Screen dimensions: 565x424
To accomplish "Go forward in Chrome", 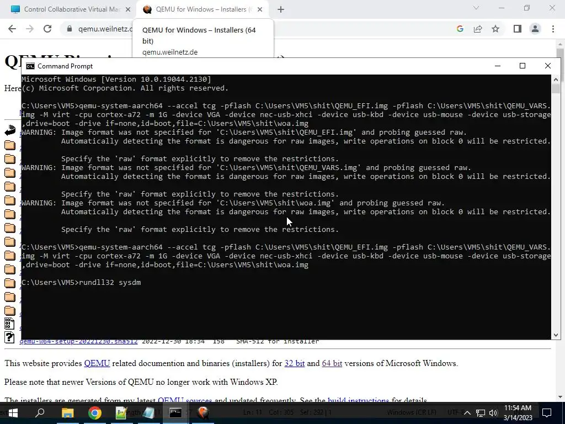I will (30, 29).
